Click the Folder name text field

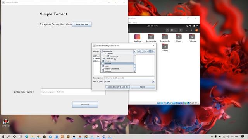click(x=129, y=78)
